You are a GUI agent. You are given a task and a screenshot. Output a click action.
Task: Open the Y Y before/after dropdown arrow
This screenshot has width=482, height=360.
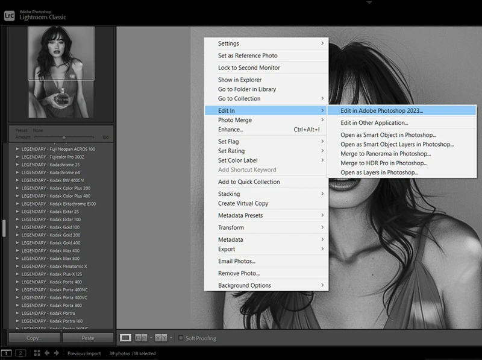[x=171, y=338]
